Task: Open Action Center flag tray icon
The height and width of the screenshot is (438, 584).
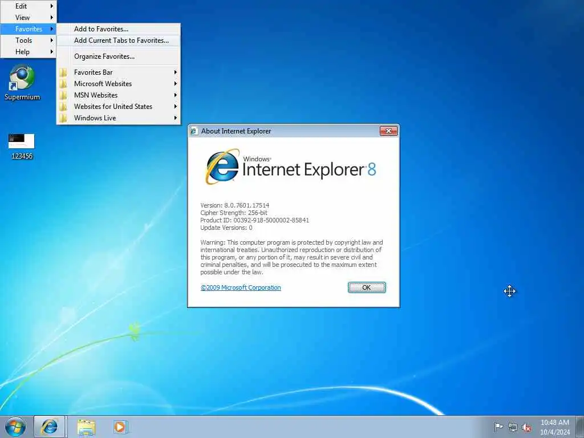Action: 498,427
